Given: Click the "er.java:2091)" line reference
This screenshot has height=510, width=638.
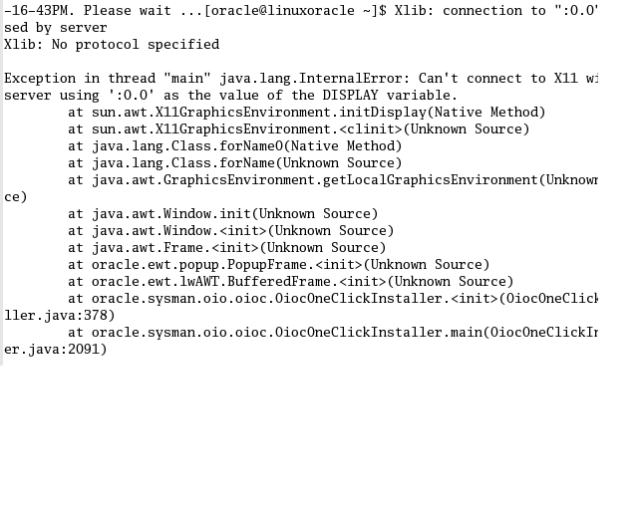Looking at the screenshot, I should click(56, 350).
